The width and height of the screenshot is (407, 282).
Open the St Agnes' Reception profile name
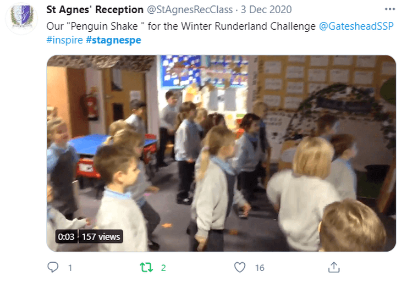[x=95, y=10]
